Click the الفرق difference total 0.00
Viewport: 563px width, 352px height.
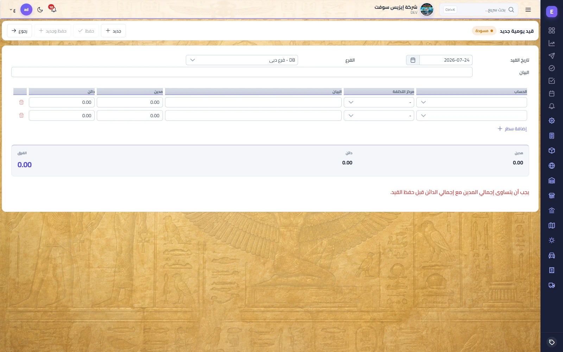pyautogui.click(x=25, y=165)
